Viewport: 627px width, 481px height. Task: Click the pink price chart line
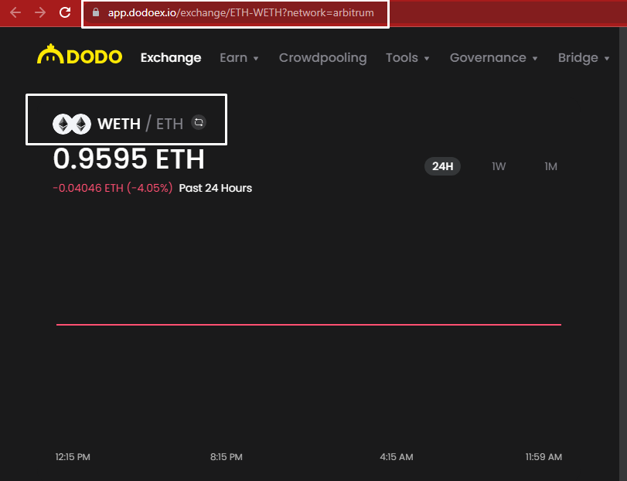pos(308,325)
